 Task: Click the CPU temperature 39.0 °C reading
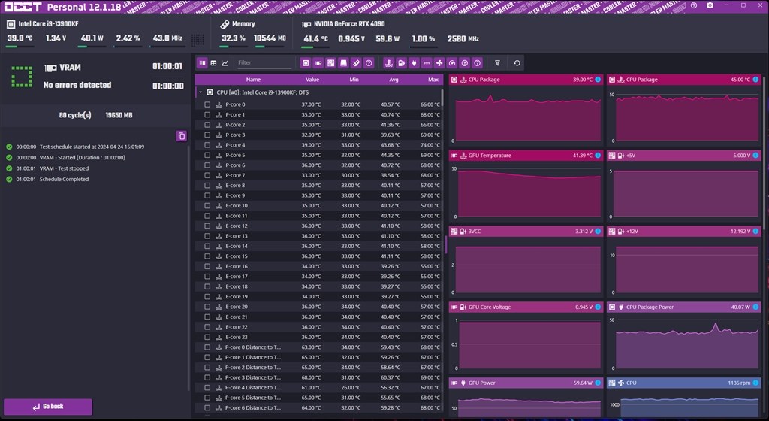[x=20, y=38]
